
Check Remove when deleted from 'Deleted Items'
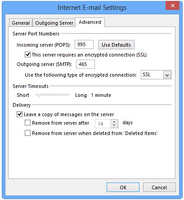(x=28, y=133)
